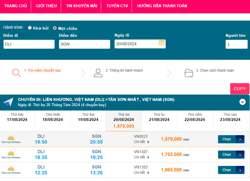Screen dimensions: 250x181
Task: Open the departure date calendar icon
Action: 162,43
